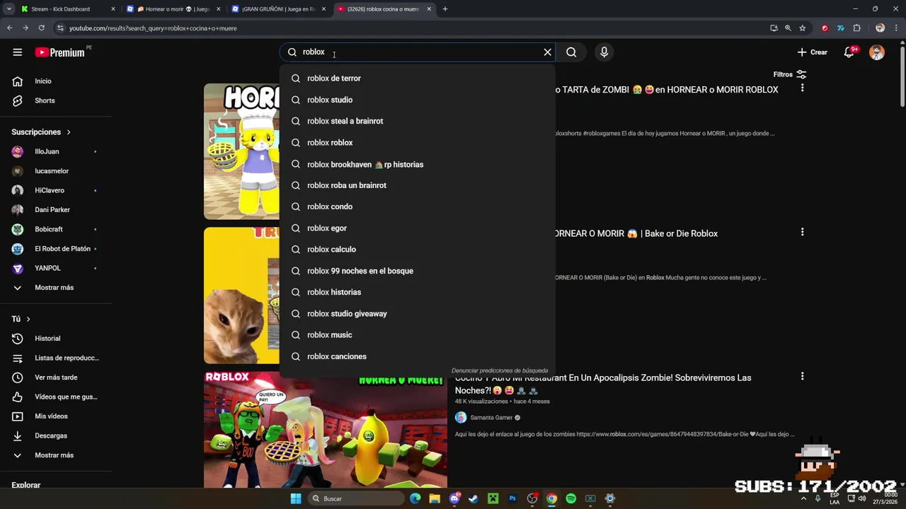Open the YouTube hamburger guide menu

[17, 52]
